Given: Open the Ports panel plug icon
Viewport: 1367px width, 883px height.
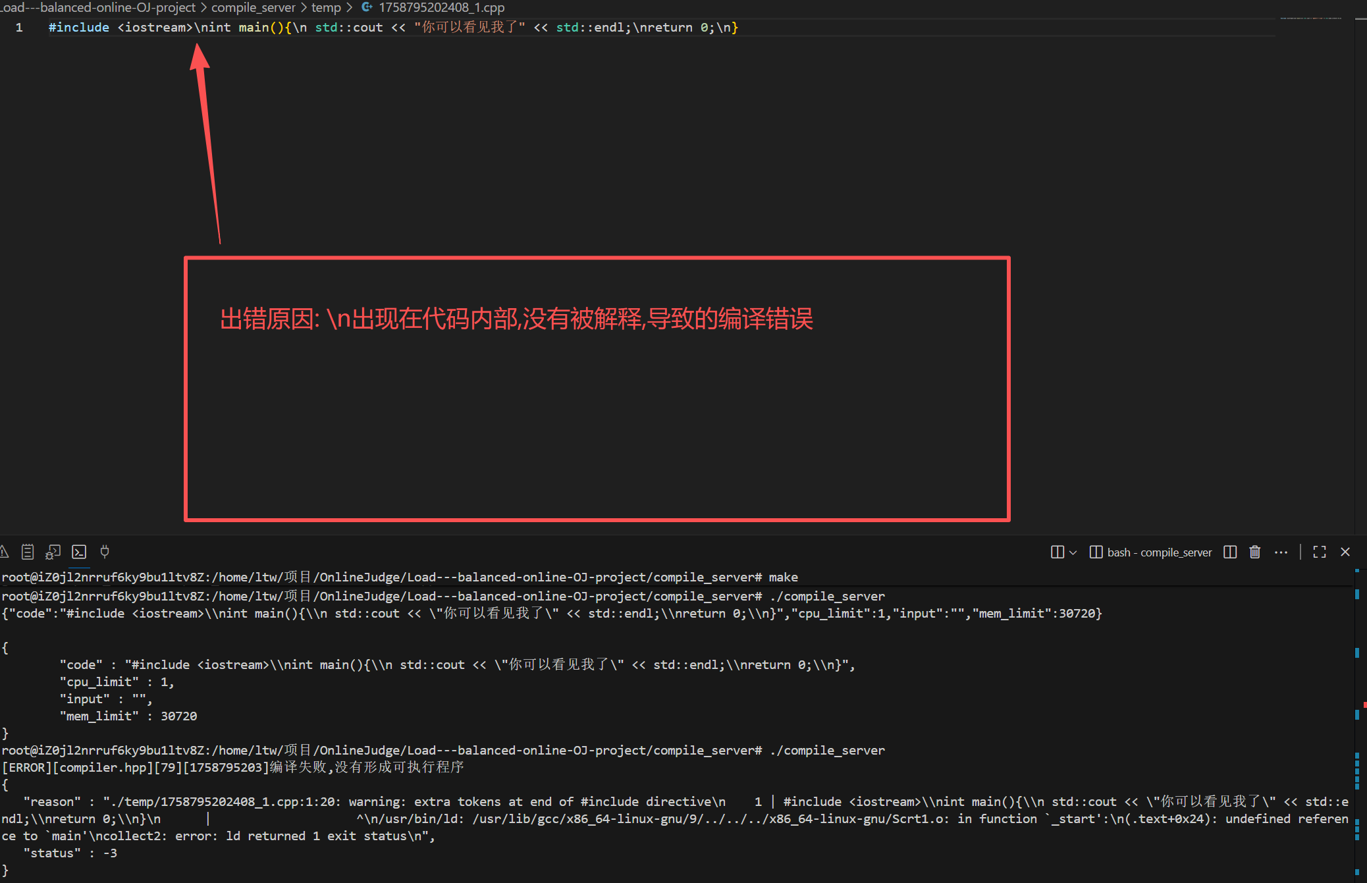Looking at the screenshot, I should tap(105, 552).
